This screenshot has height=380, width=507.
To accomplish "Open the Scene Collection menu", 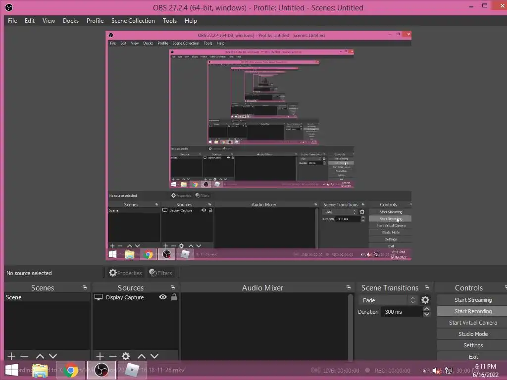I will coord(133,21).
